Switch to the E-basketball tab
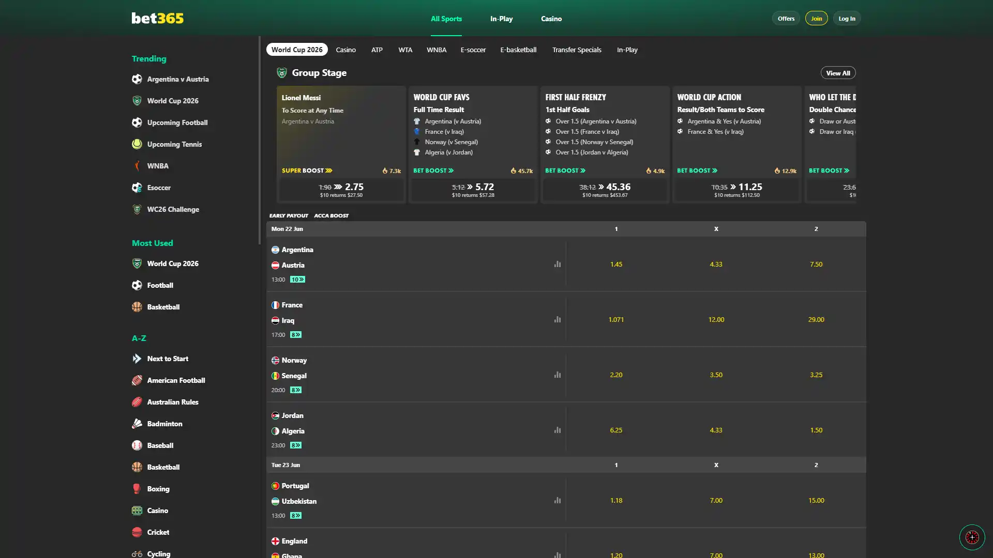993x558 pixels. point(518,50)
